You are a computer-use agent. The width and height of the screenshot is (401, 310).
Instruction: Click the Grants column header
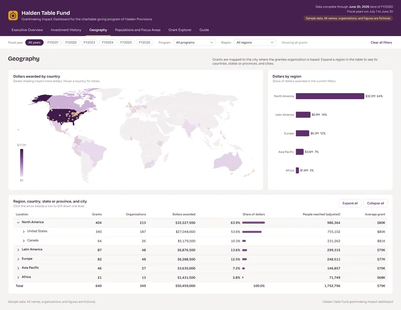(97, 214)
